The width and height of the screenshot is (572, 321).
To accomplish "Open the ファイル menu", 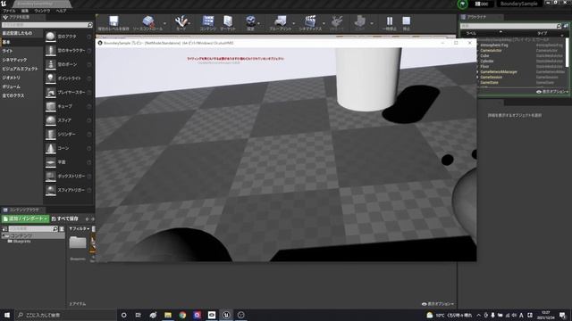I will pos(9,11).
